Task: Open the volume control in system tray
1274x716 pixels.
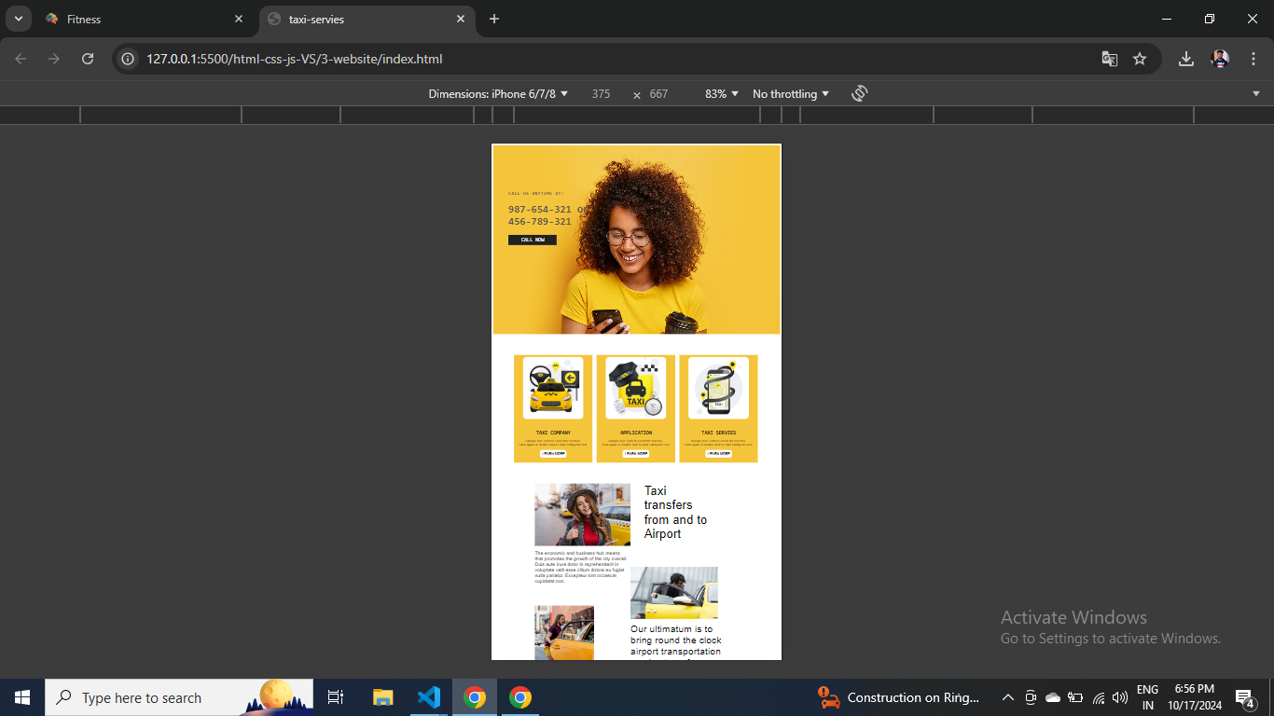Action: [1120, 697]
